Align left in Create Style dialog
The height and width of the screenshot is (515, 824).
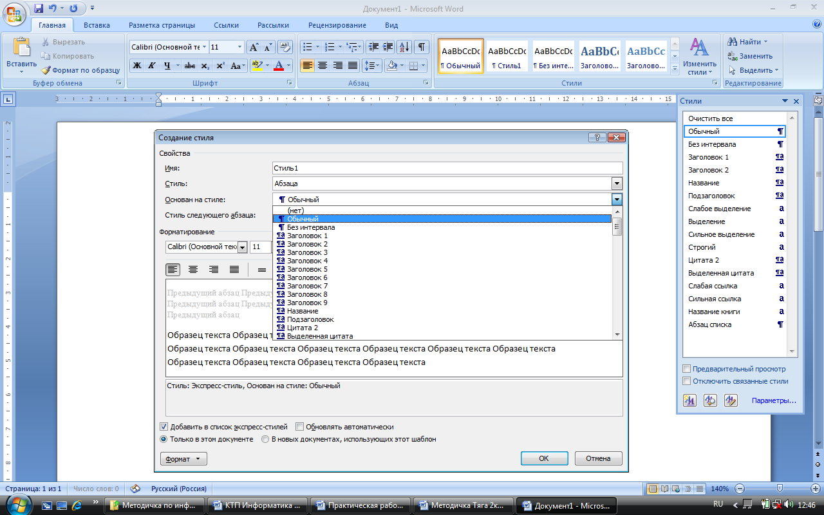(x=173, y=270)
